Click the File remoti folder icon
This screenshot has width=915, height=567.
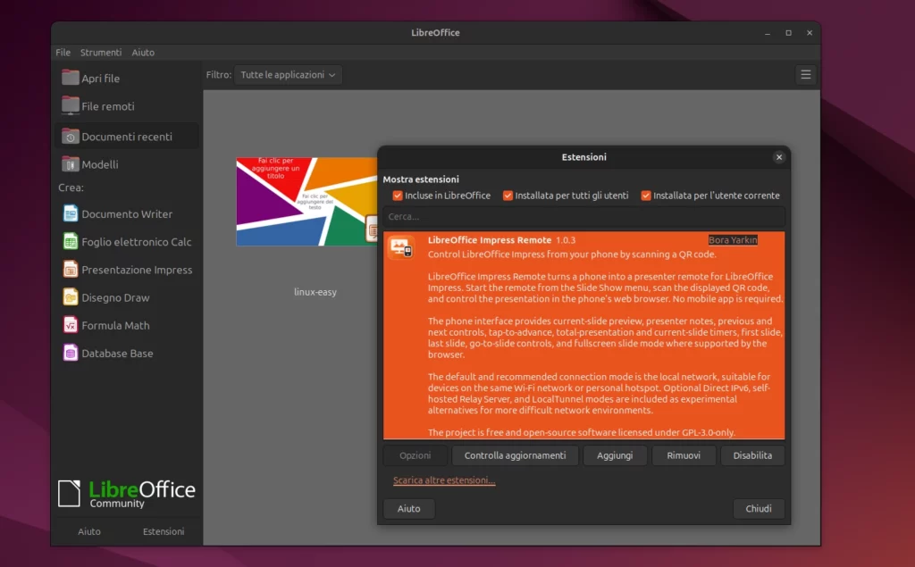pos(70,105)
